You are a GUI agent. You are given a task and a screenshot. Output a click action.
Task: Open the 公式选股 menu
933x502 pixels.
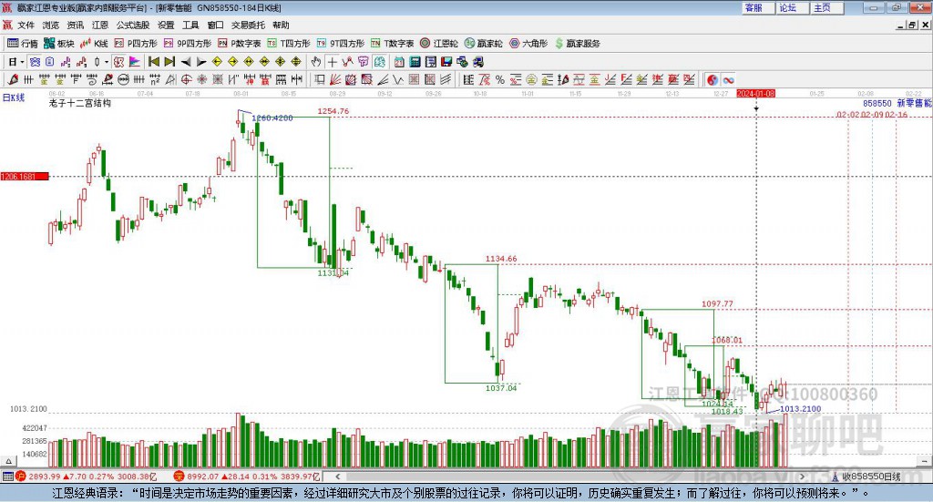(x=133, y=25)
